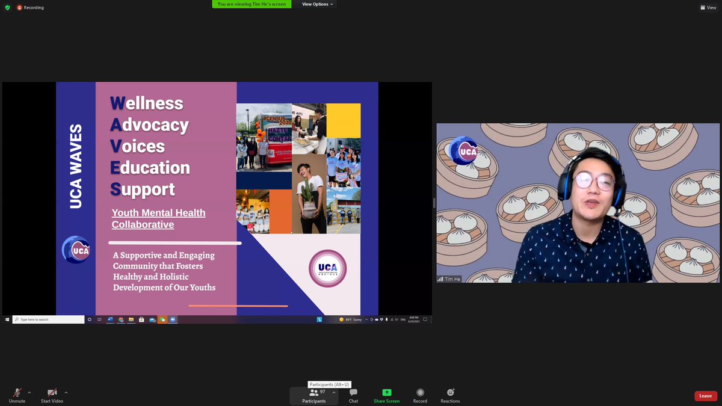The width and height of the screenshot is (722, 406).
Task: Click the Windows Start button in shared screen
Action: pyautogui.click(x=7, y=319)
